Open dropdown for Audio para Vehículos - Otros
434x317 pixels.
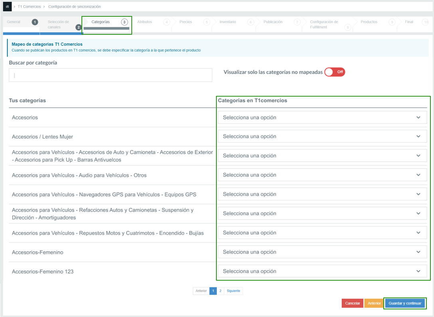click(x=322, y=175)
